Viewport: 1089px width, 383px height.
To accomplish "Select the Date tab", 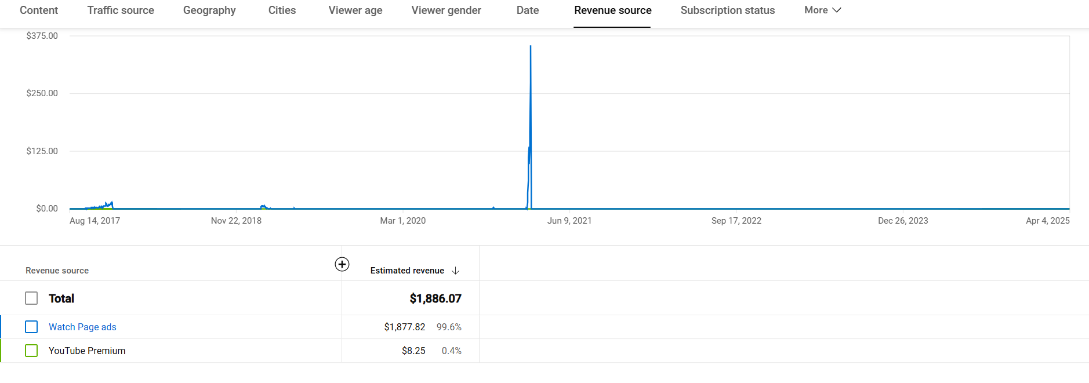I will tap(528, 10).
